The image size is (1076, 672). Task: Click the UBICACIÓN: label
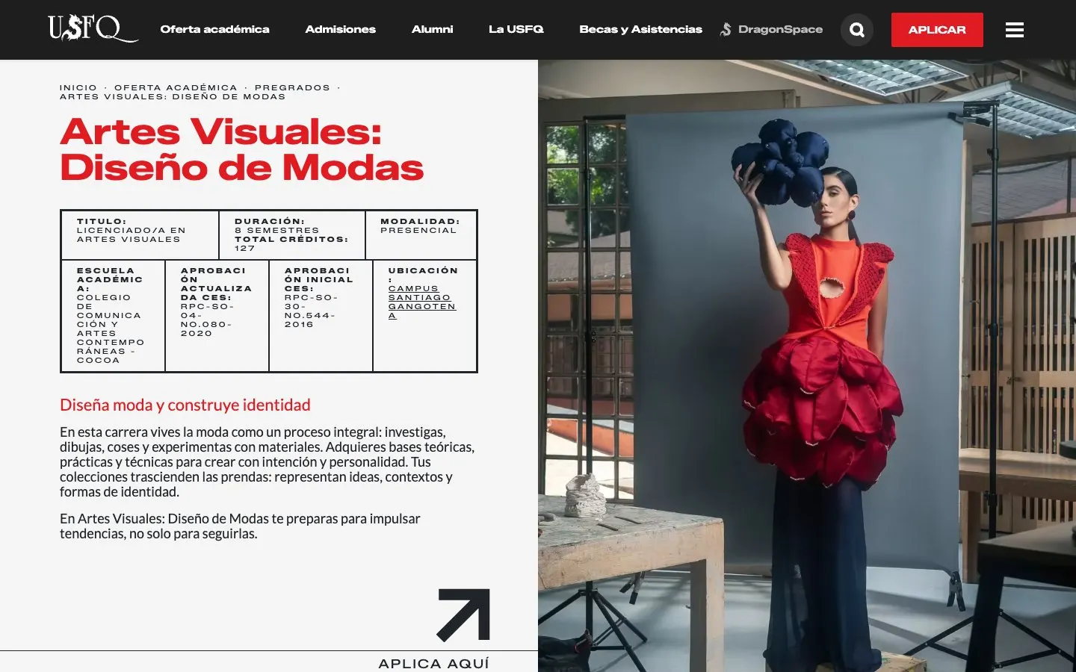coord(423,274)
